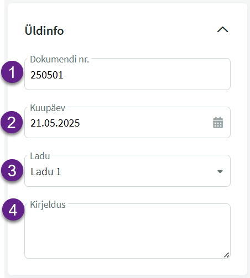Click the purple step 1 badge

(x=12, y=72)
